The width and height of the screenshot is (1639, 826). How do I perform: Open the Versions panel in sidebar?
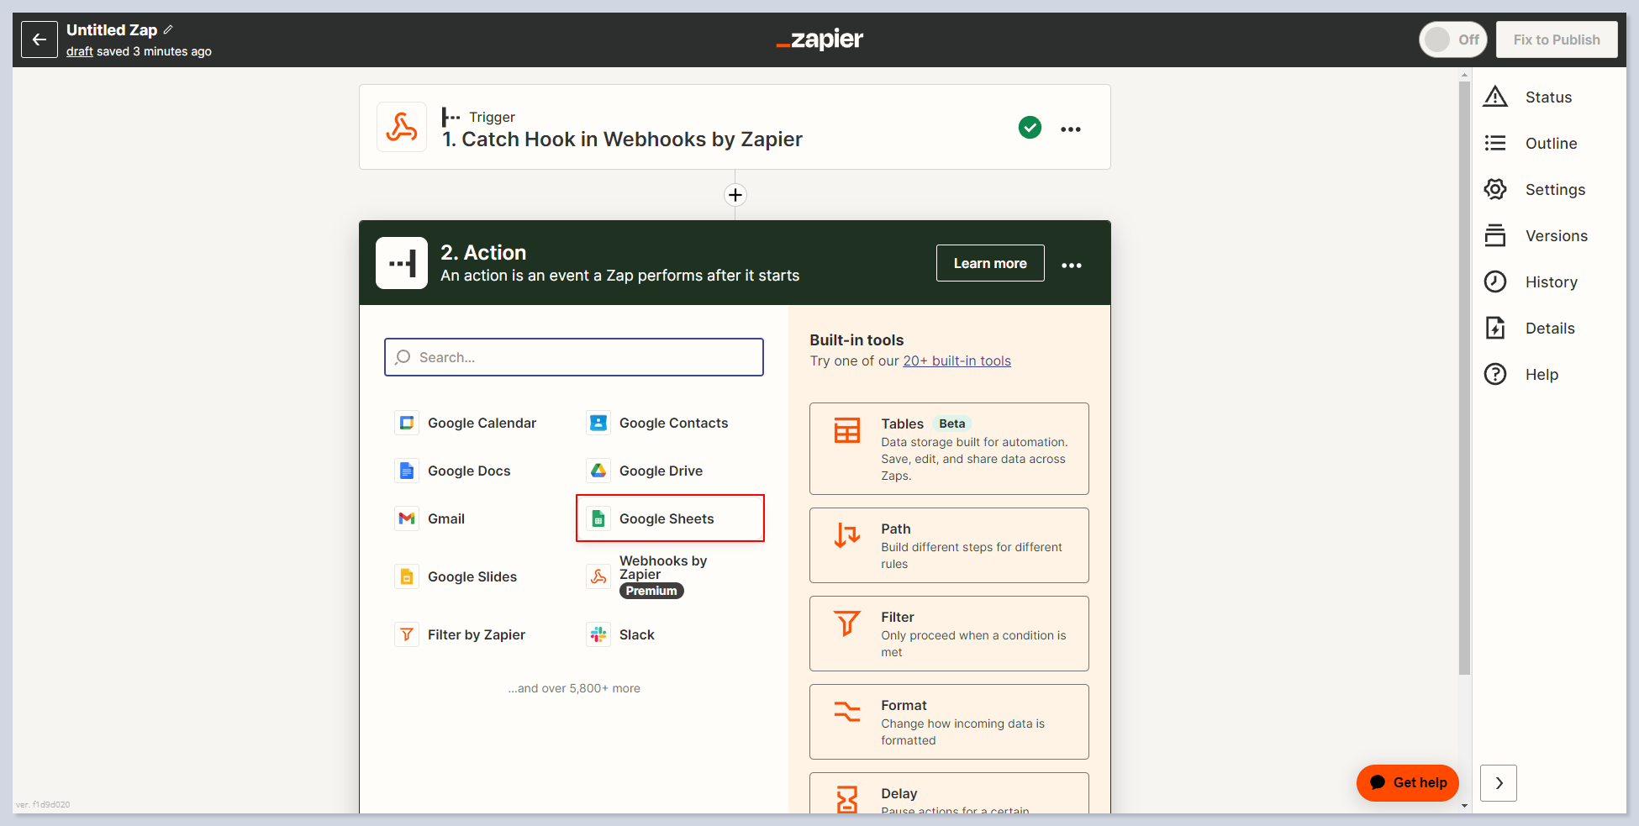[1556, 236]
